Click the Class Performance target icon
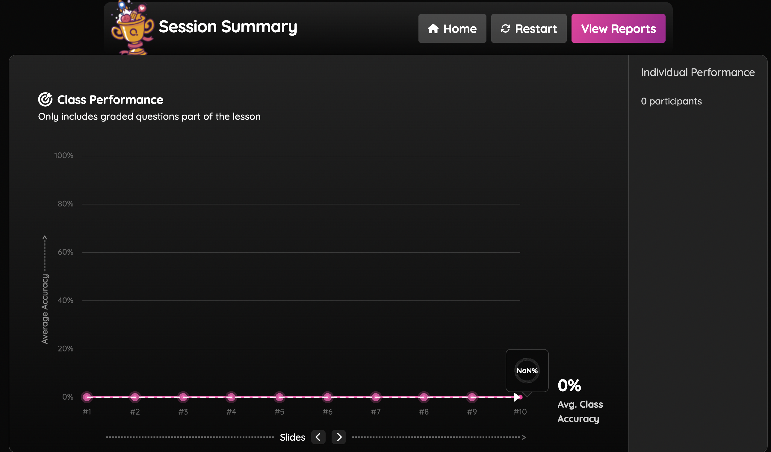The image size is (771, 452). pos(45,99)
